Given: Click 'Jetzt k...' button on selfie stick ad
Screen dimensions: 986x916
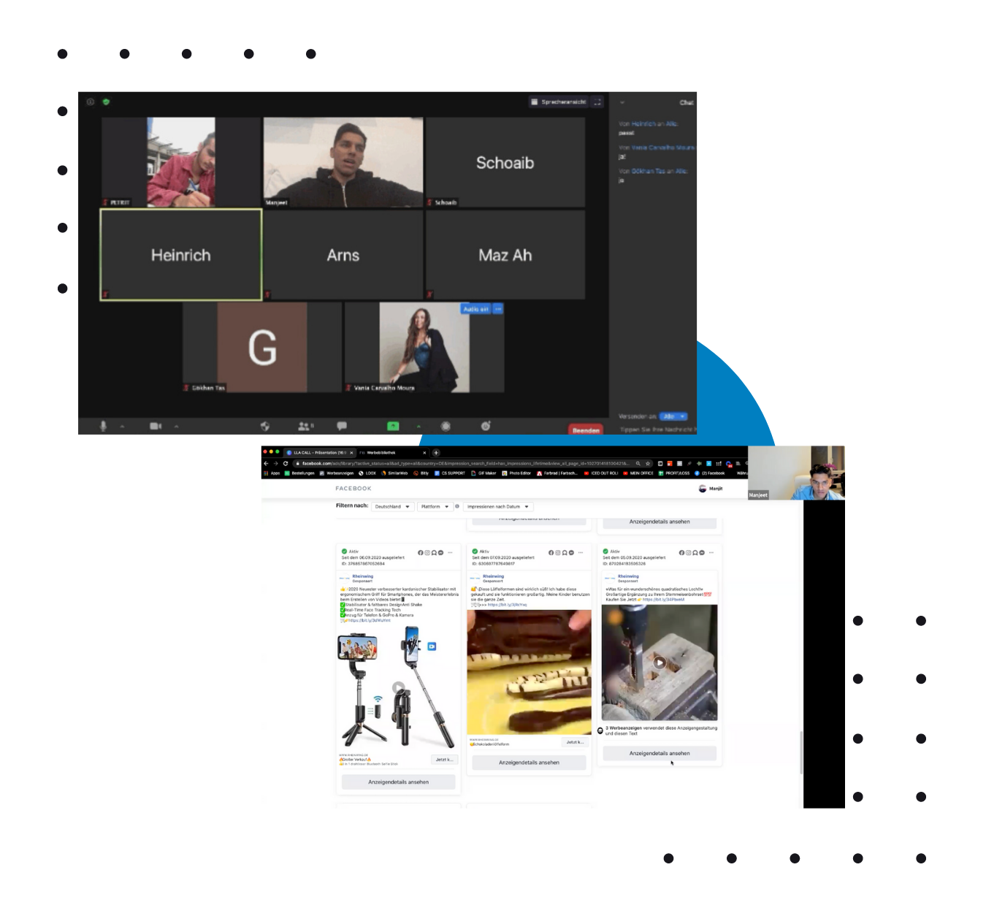Looking at the screenshot, I should (x=444, y=760).
